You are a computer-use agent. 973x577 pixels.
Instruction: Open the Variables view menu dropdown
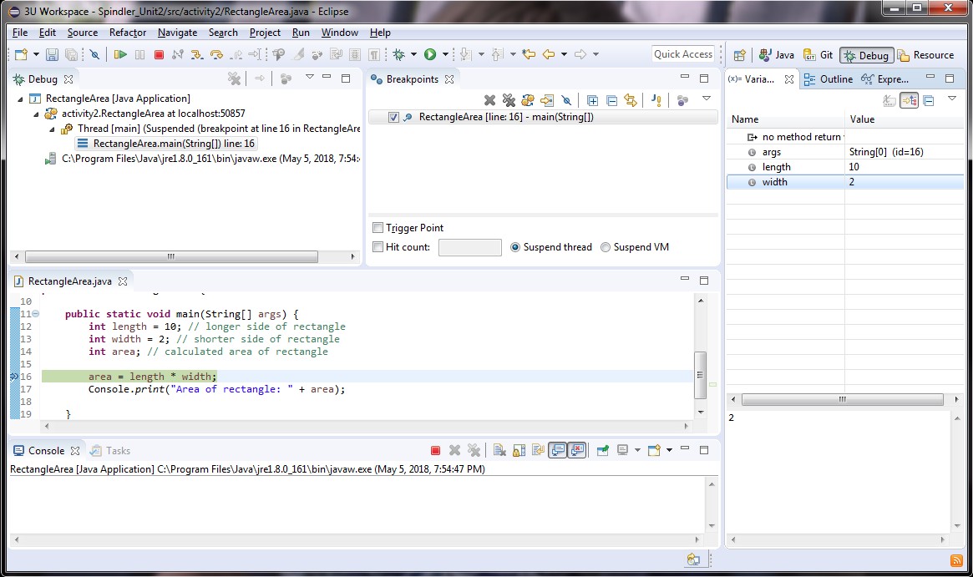click(951, 99)
